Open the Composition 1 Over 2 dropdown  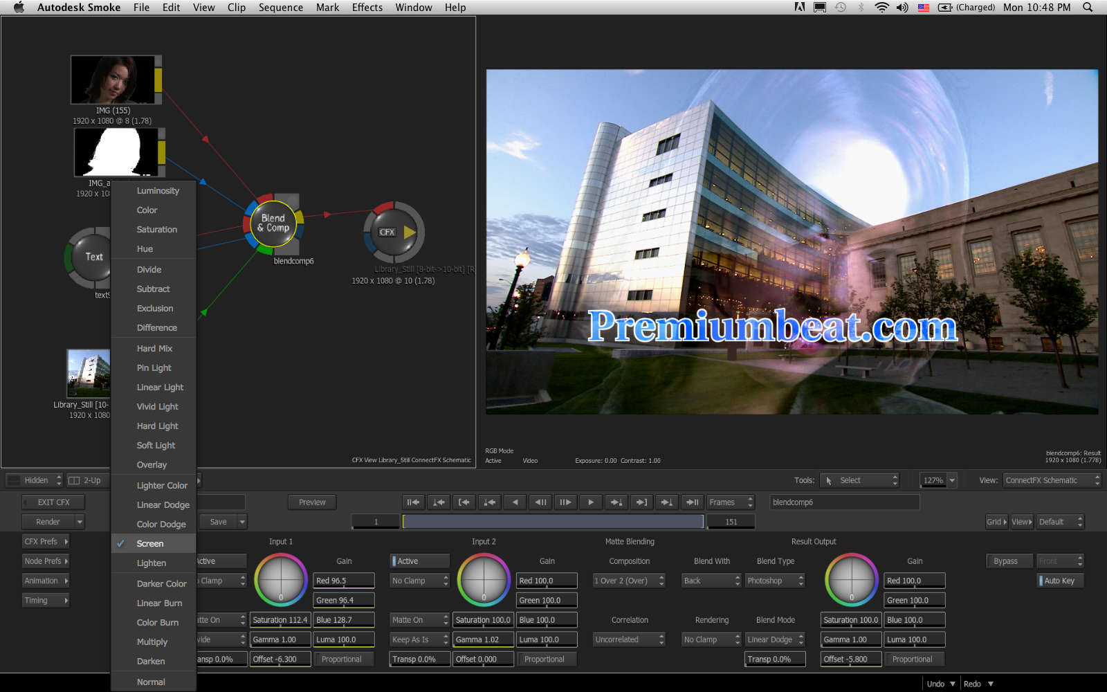coord(628,581)
